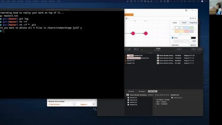This screenshot has width=222, height=125.
Task: Open branch1.txt in the file tree
Action: (x=133, y=98)
